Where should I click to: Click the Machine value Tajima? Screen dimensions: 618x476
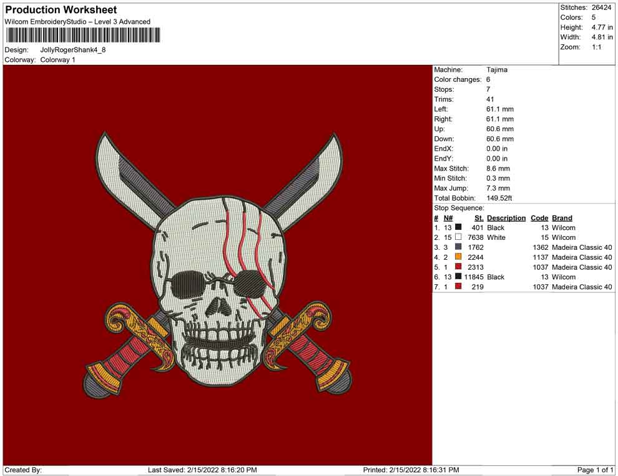[x=497, y=69]
